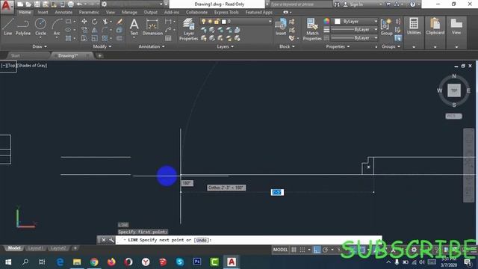Click the TOP face of the ViewCube
Image resolution: width=478 pixels, height=269 pixels.
454,90
